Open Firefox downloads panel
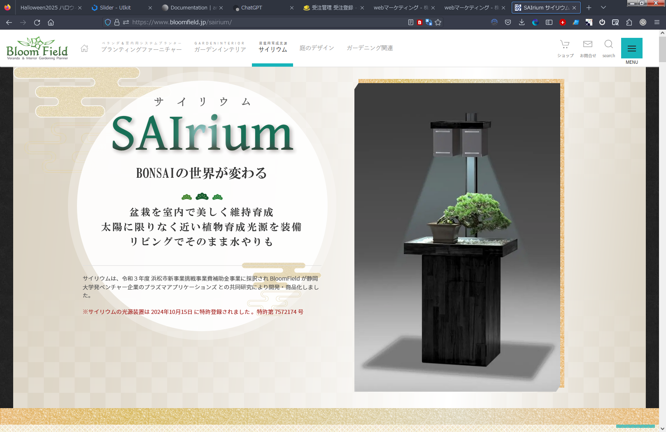Screen dimensions: 666x432 pyautogui.click(x=522, y=22)
